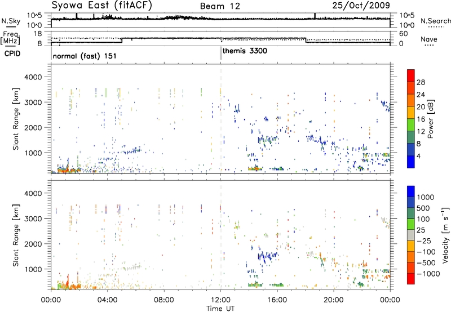Click the 500 label on velocity color bar
The width and height of the screenshot is (451, 312).
tap(423, 208)
